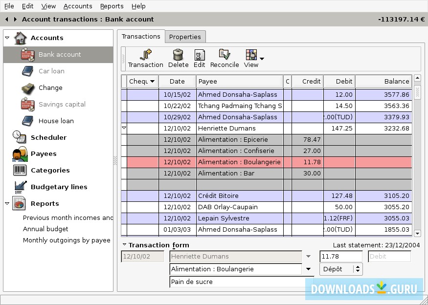The height and width of the screenshot is (305, 428).
Task: Open the Payees section icon
Action: point(19,154)
